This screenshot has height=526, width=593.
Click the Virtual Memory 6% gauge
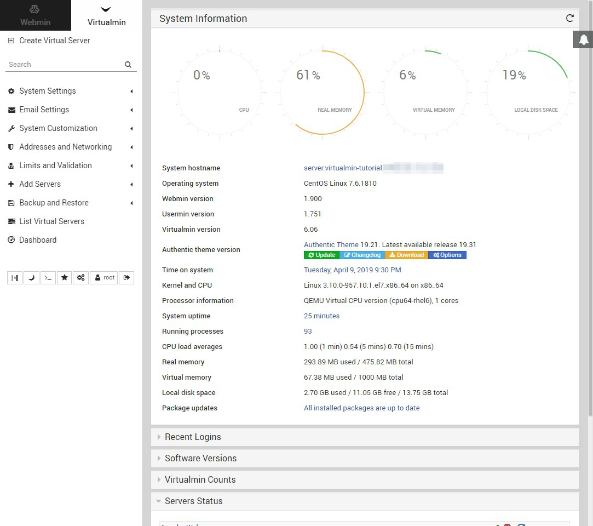click(x=425, y=93)
